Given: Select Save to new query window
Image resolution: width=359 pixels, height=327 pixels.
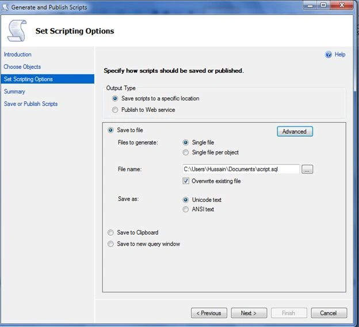Looking at the screenshot, I should point(110,244).
